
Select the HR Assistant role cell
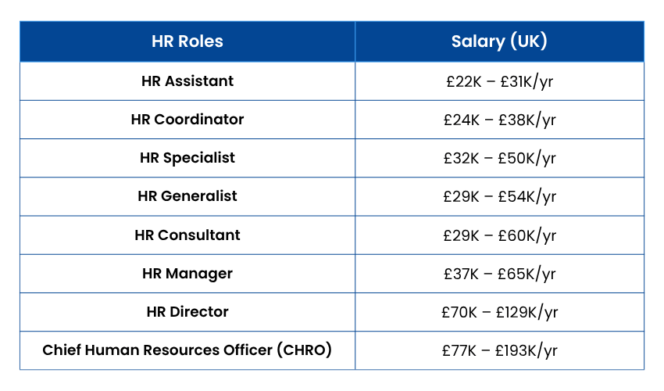[187, 81]
